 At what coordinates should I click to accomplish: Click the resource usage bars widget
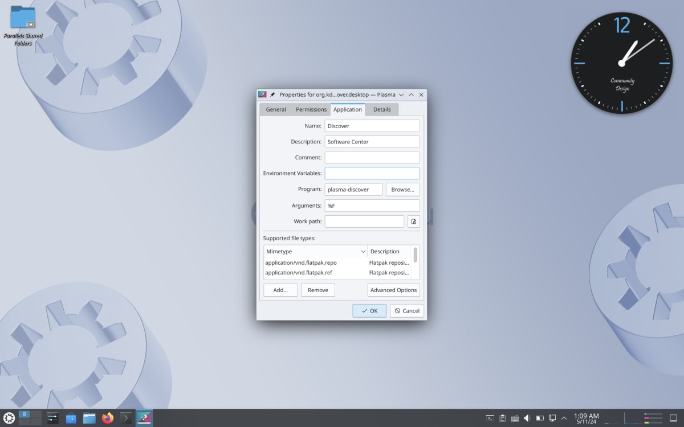tap(653, 418)
